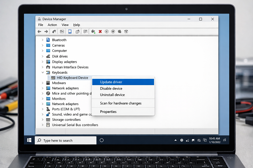
Task: Open Properties from the context menu
Action: (x=123, y=112)
